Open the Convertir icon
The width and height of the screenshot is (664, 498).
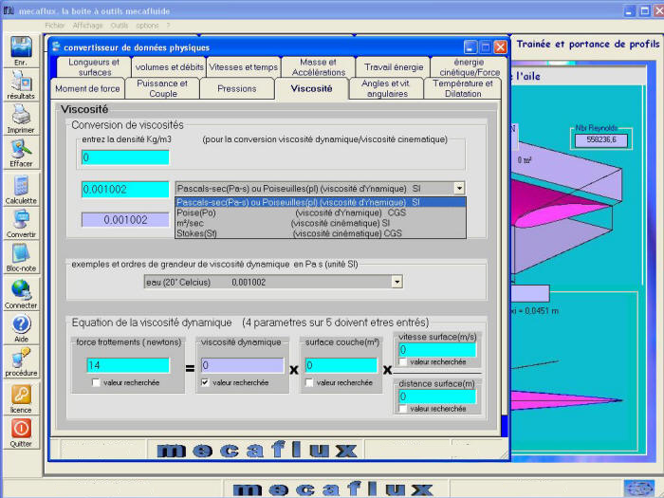tap(21, 219)
